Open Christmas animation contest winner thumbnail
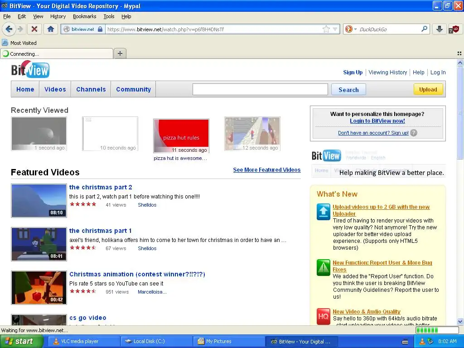This screenshot has height=348, width=464. click(39, 288)
